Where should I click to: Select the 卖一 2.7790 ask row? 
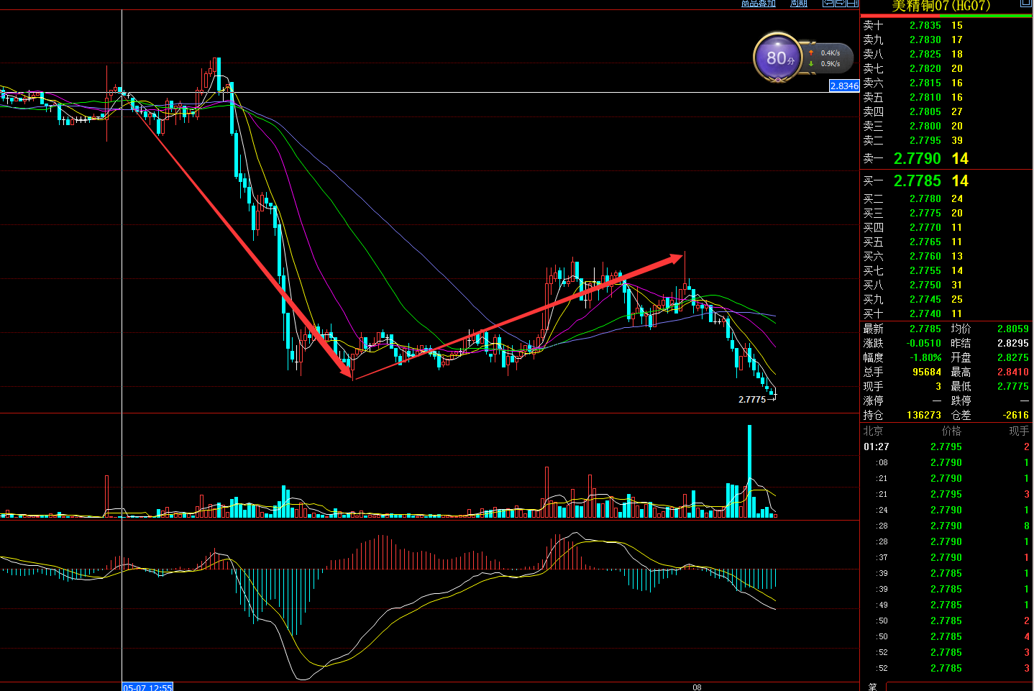point(946,158)
